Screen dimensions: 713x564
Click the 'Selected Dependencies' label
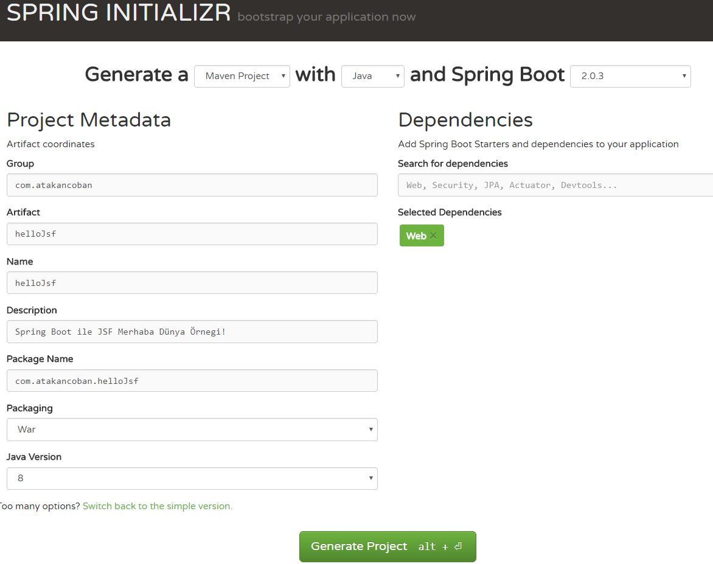[450, 212]
